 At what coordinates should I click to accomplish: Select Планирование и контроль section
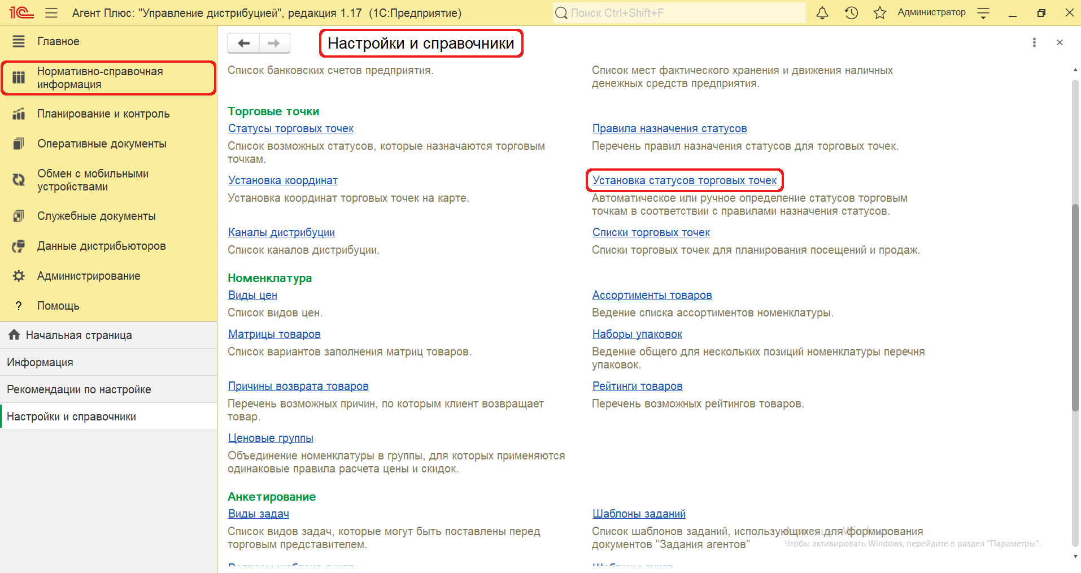(x=103, y=114)
